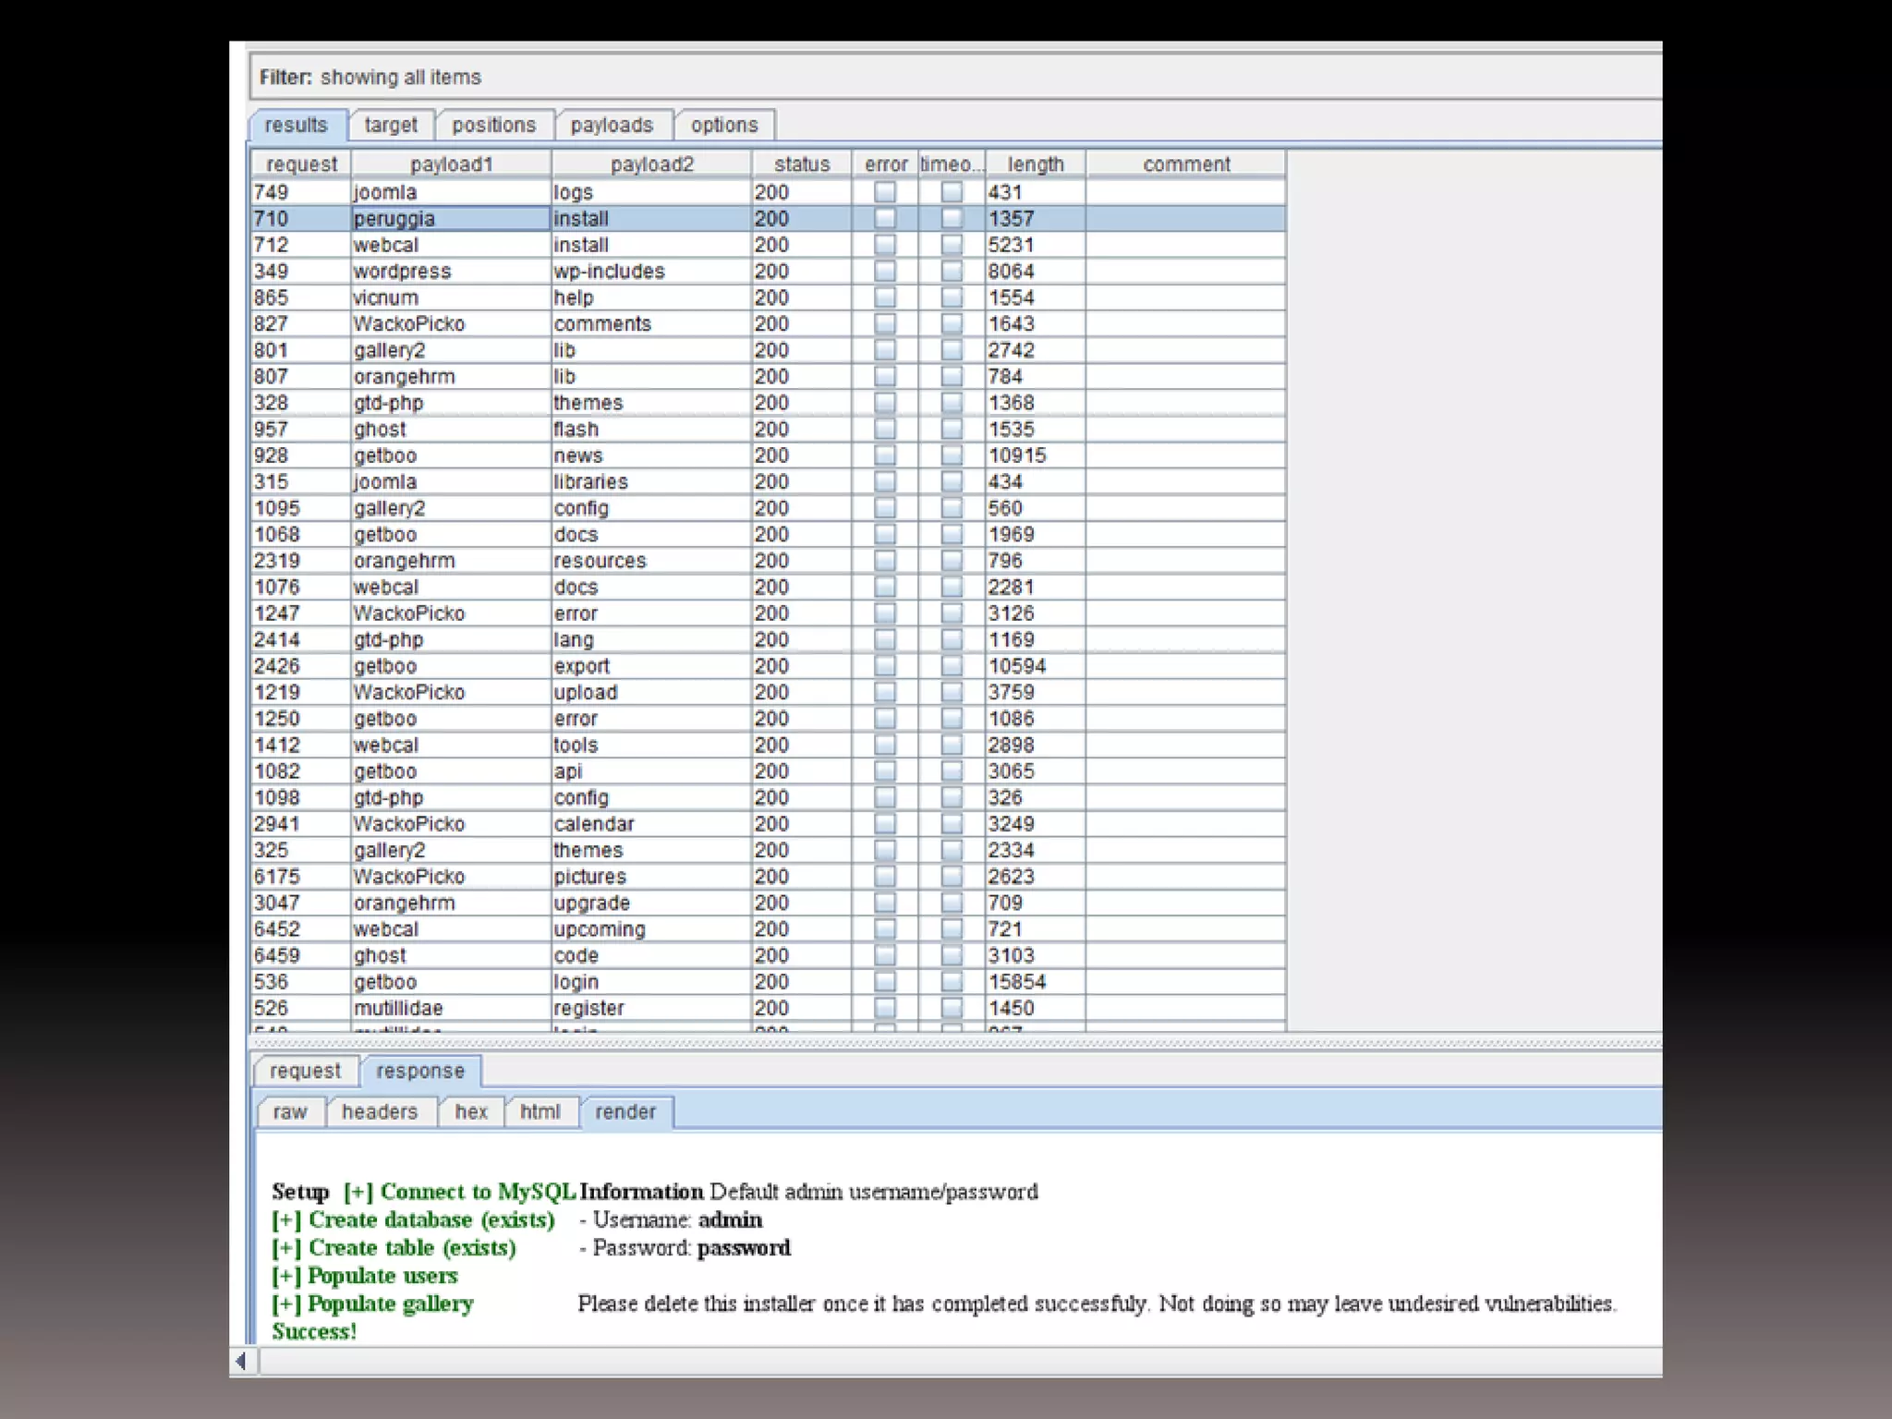Click the horizontal scrollbar at bottom
This screenshot has width=1892, height=1419.
pos(924,1361)
